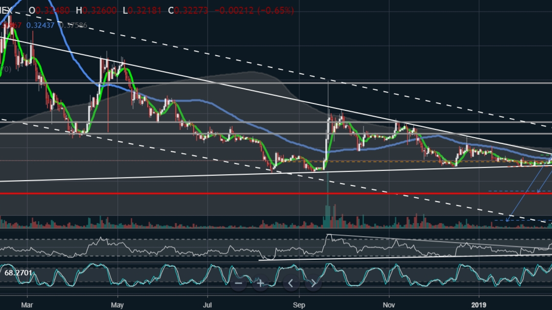Click the scroll-right arrow chart control

point(313,283)
